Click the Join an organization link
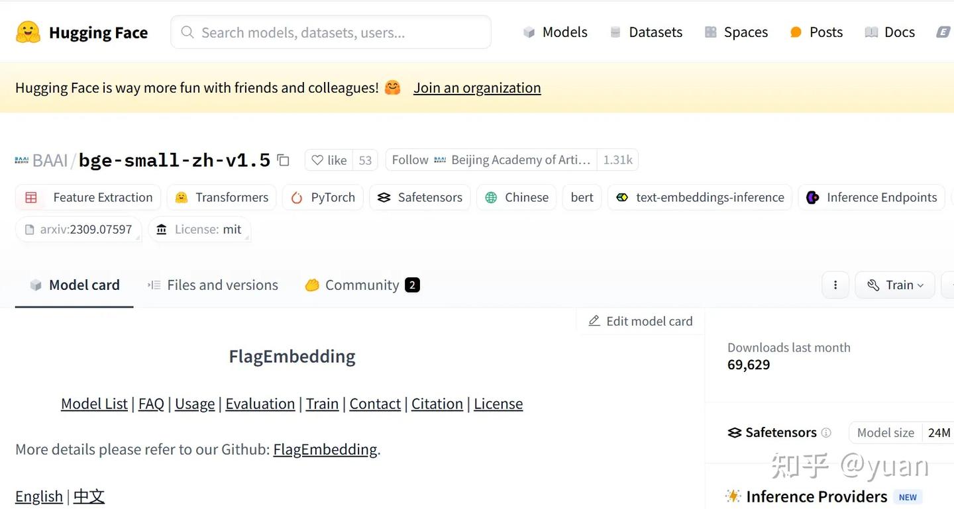 [476, 87]
